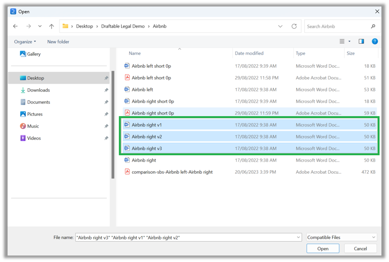Viewport: 389px width, 262px height.
Task: Refresh the Airbnb folder view
Action: click(x=294, y=26)
